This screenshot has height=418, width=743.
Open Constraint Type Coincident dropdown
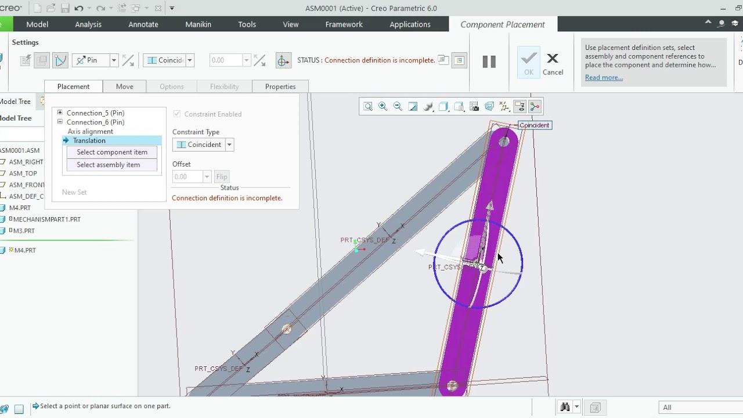coord(229,145)
